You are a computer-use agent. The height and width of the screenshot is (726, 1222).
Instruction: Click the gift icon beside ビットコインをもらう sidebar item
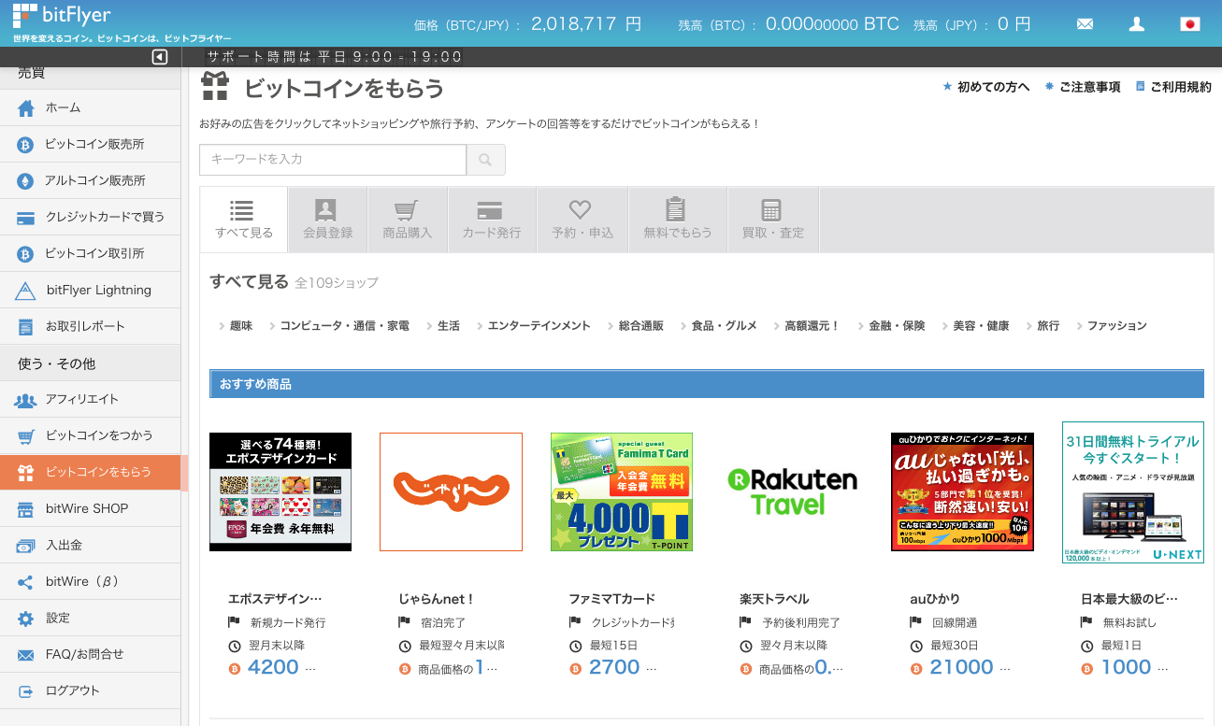pos(26,473)
